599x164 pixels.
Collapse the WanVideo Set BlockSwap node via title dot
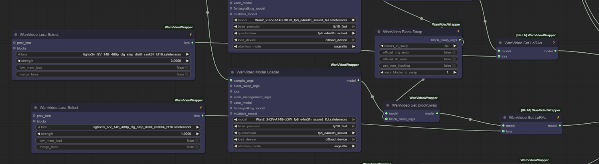[x=388, y=105]
